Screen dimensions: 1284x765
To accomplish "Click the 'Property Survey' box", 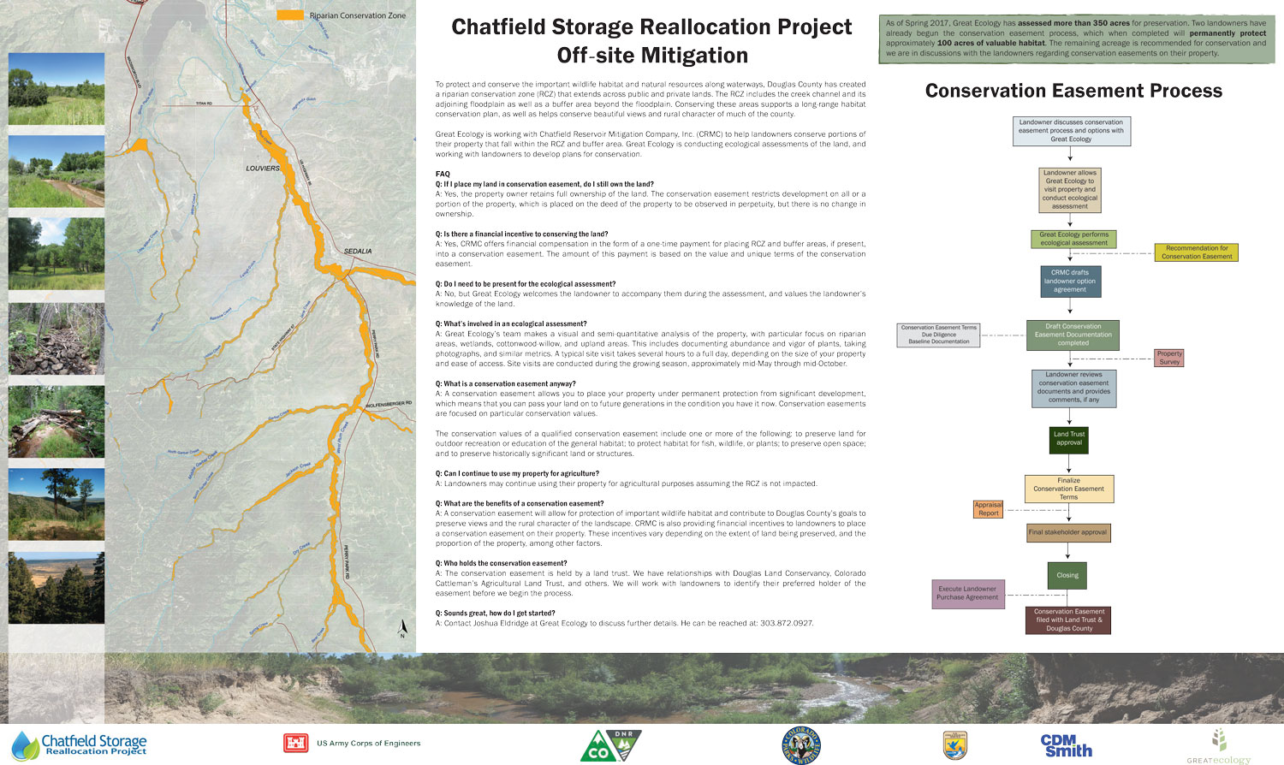I will 1169,358.
